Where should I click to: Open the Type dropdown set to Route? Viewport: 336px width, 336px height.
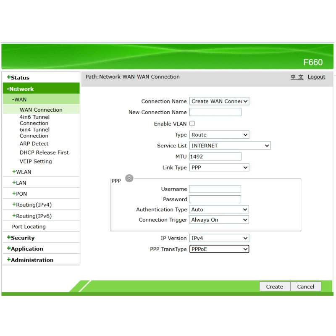[x=219, y=135]
